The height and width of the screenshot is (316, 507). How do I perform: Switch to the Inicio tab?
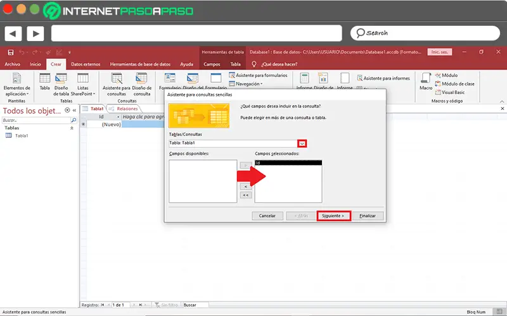pyautogui.click(x=35, y=64)
